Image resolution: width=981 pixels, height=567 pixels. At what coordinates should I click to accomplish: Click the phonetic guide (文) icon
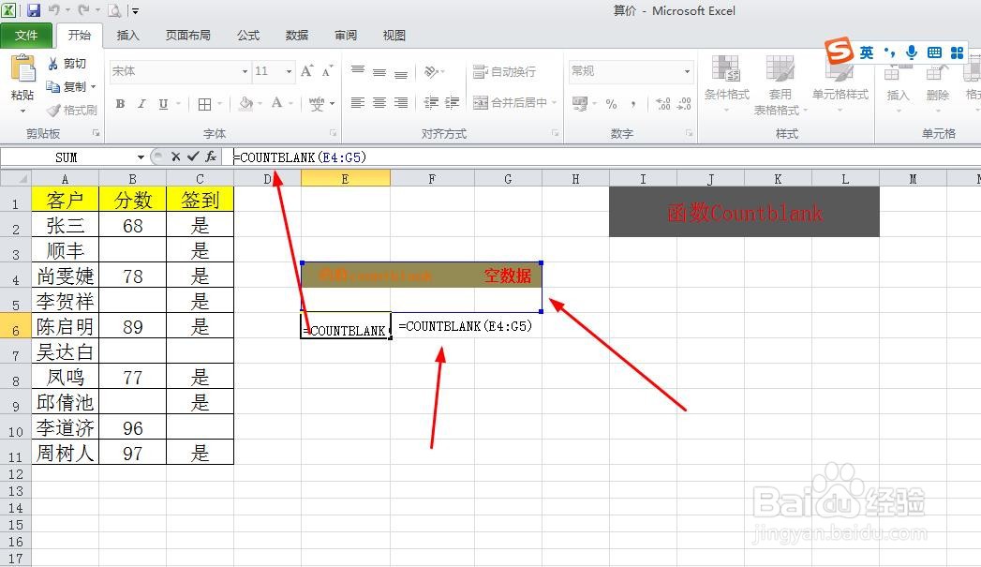click(x=317, y=103)
